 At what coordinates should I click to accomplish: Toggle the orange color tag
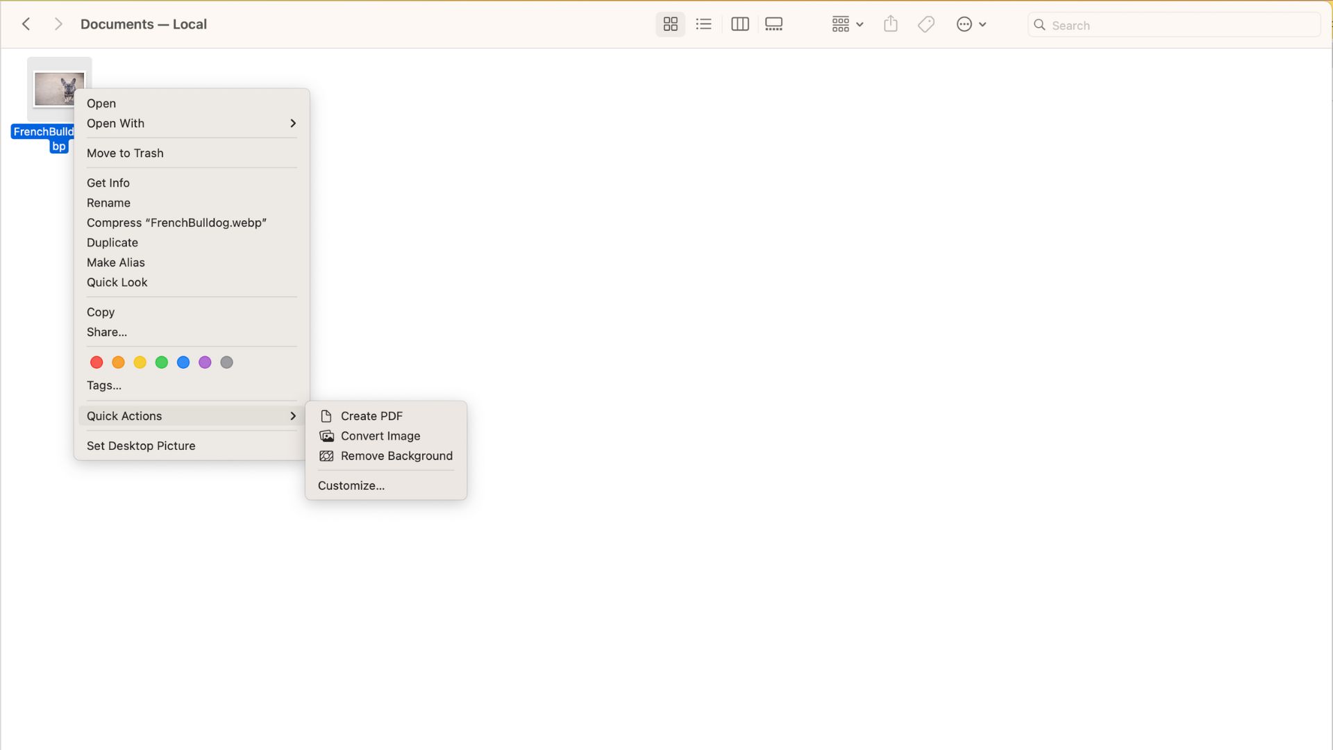click(x=118, y=362)
